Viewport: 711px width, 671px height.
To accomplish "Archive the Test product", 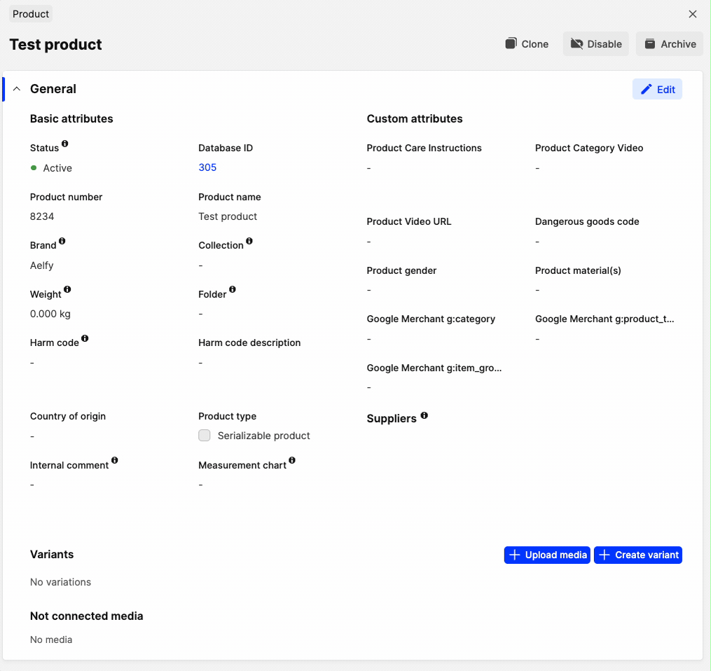I will [670, 44].
